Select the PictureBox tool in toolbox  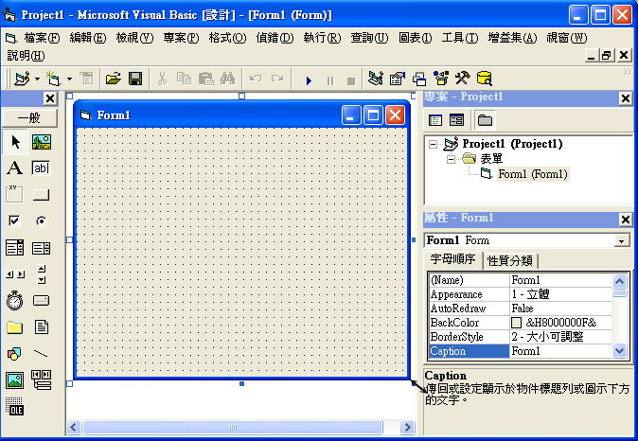point(42,142)
